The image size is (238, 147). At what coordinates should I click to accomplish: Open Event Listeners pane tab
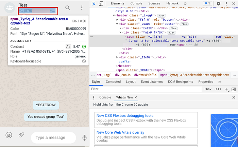pos(152,82)
